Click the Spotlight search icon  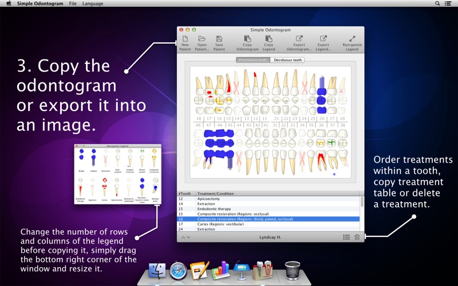437,3
